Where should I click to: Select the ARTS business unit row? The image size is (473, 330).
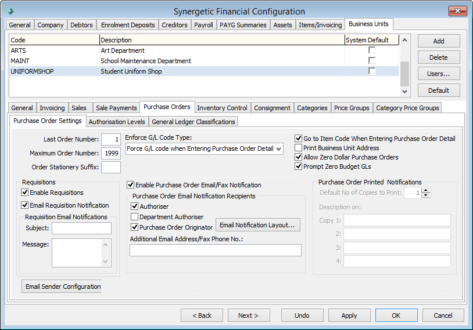point(204,50)
